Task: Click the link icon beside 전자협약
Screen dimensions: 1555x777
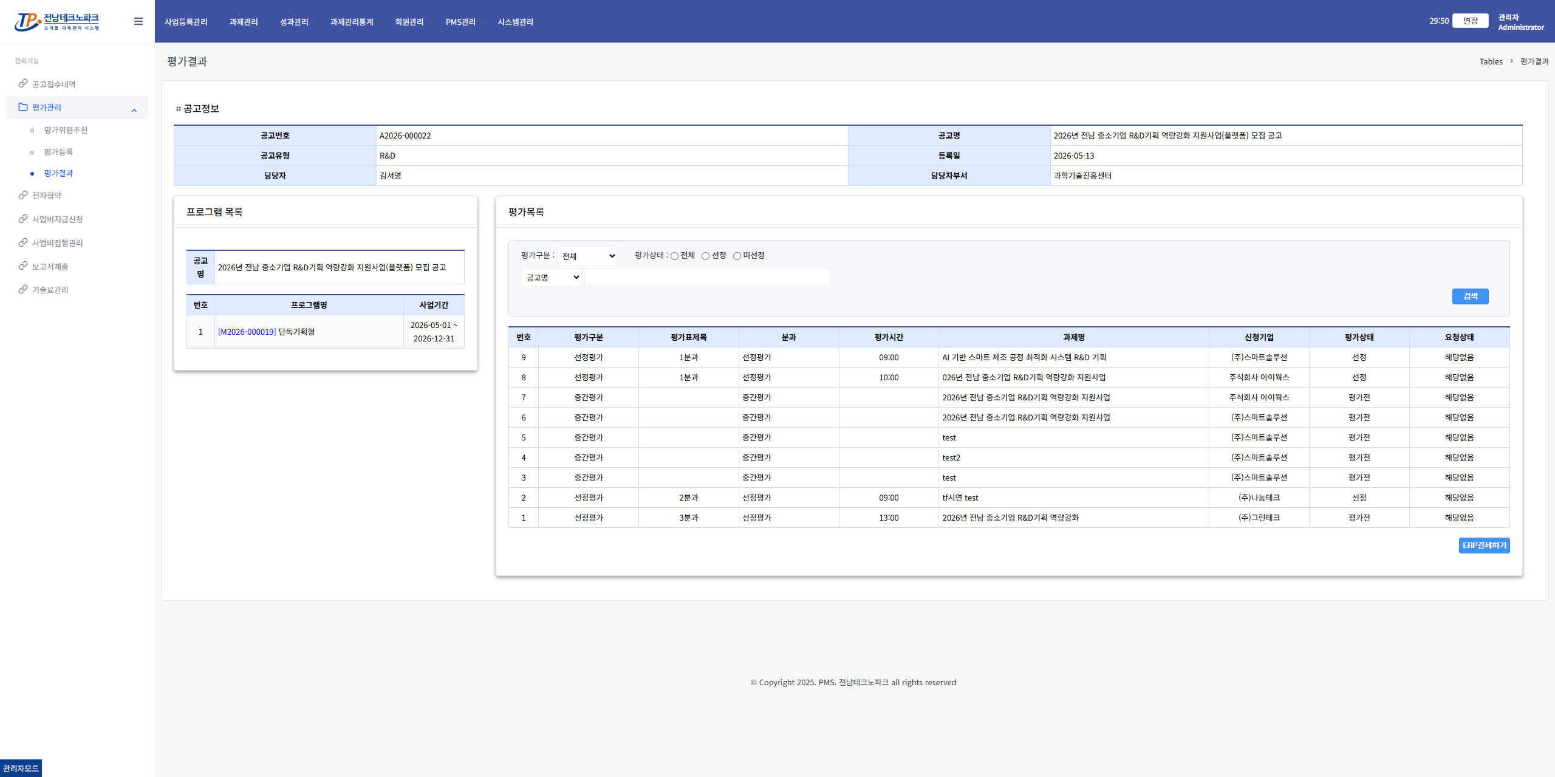Action: (23, 195)
